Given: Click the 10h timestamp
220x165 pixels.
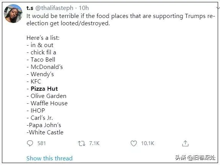Looking at the screenshot, I should point(84,8).
